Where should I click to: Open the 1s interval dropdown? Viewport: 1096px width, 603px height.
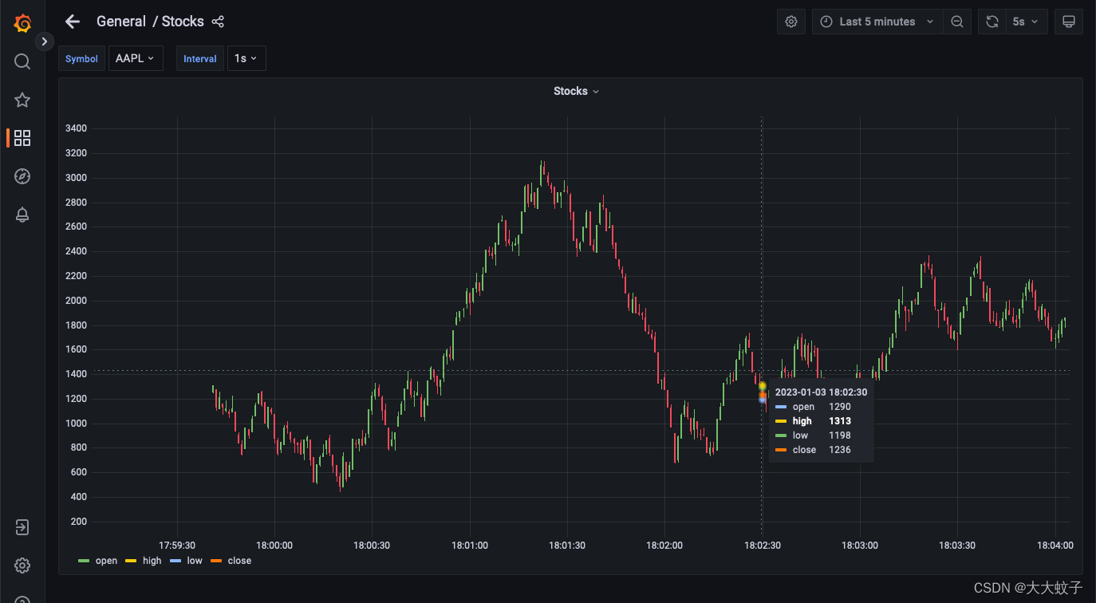[246, 58]
